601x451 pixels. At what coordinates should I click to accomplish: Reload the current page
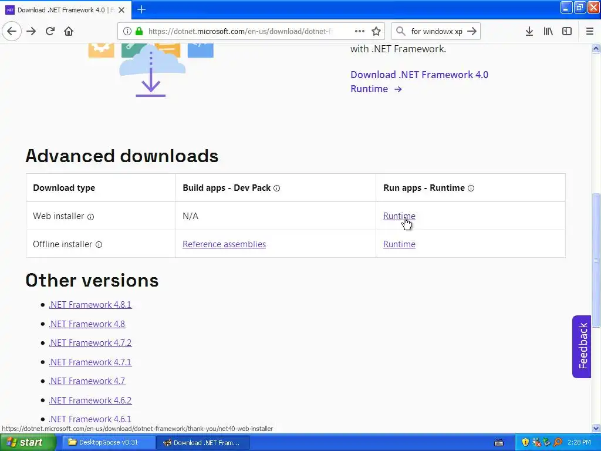[50, 31]
